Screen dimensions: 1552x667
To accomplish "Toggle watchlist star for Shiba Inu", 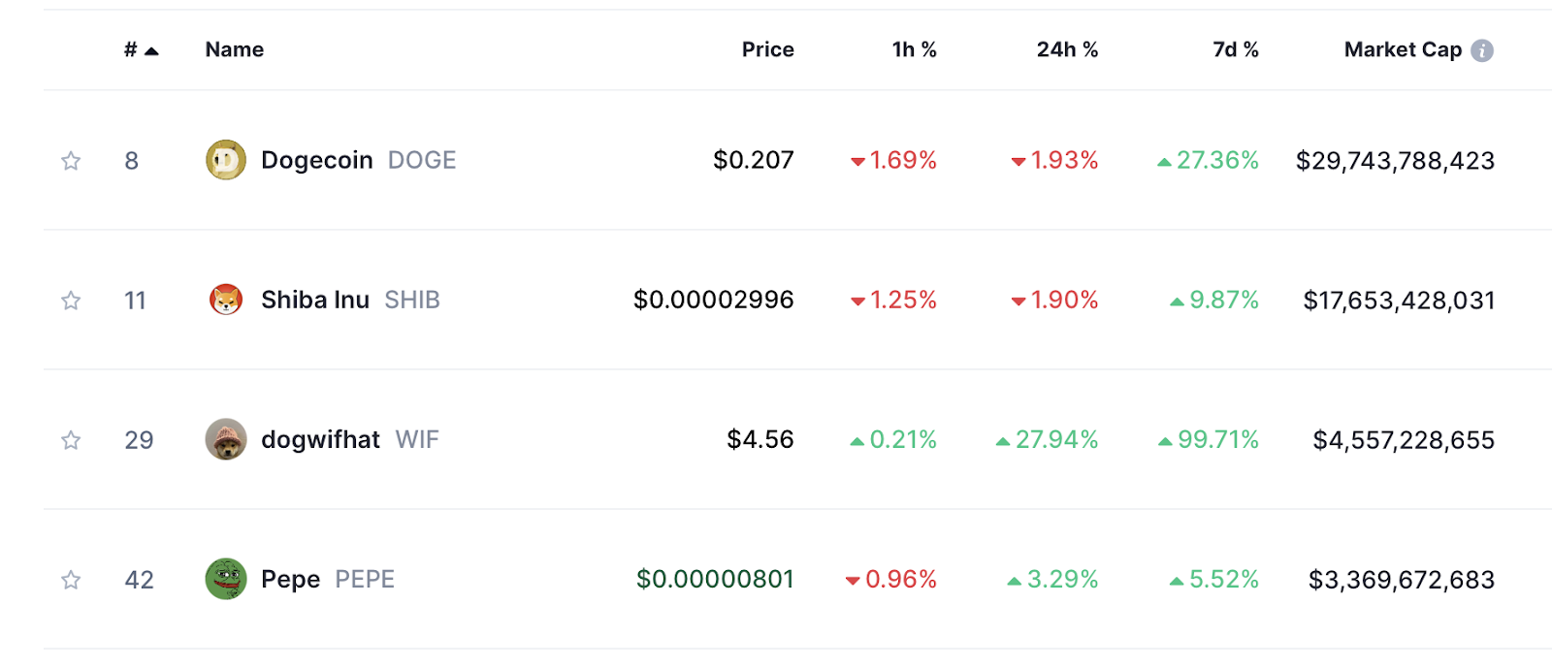I will 71,301.
